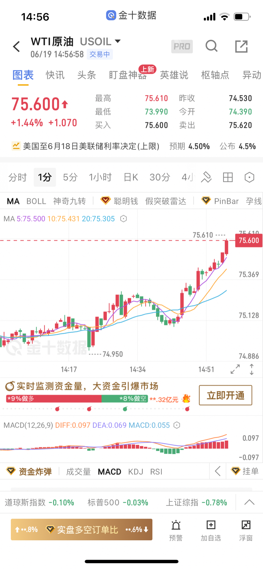Image resolution: width=263 pixels, height=569 pixels.
Task: Tap the red 75.600 price label on chart
Action: coord(249,240)
